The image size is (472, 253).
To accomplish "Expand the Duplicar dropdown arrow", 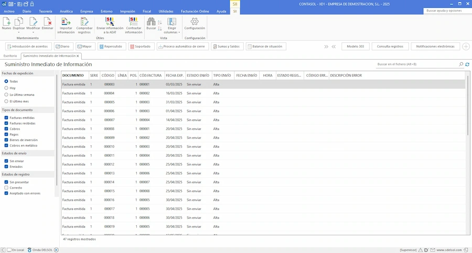I will pos(20,32).
